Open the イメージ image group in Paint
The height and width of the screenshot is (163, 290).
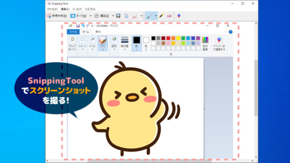[x=82, y=43]
